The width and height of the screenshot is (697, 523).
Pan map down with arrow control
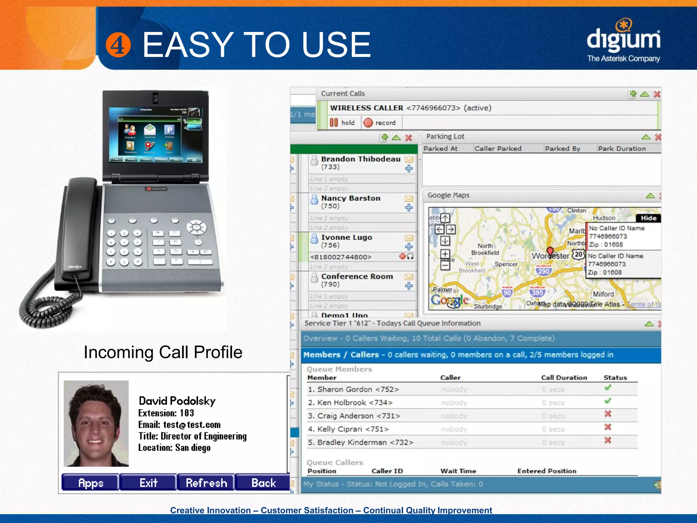[x=445, y=241]
